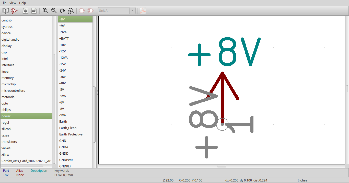Zoom in on the symbol view
349x183 pixels.
45,11
